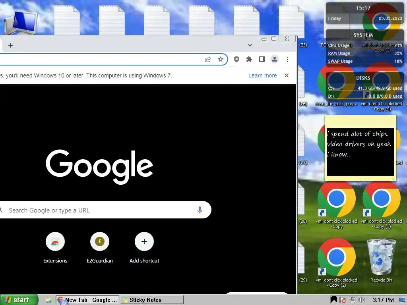Open the Action Center flag with red X
The height and width of the screenshot is (305, 407).
tap(342, 300)
